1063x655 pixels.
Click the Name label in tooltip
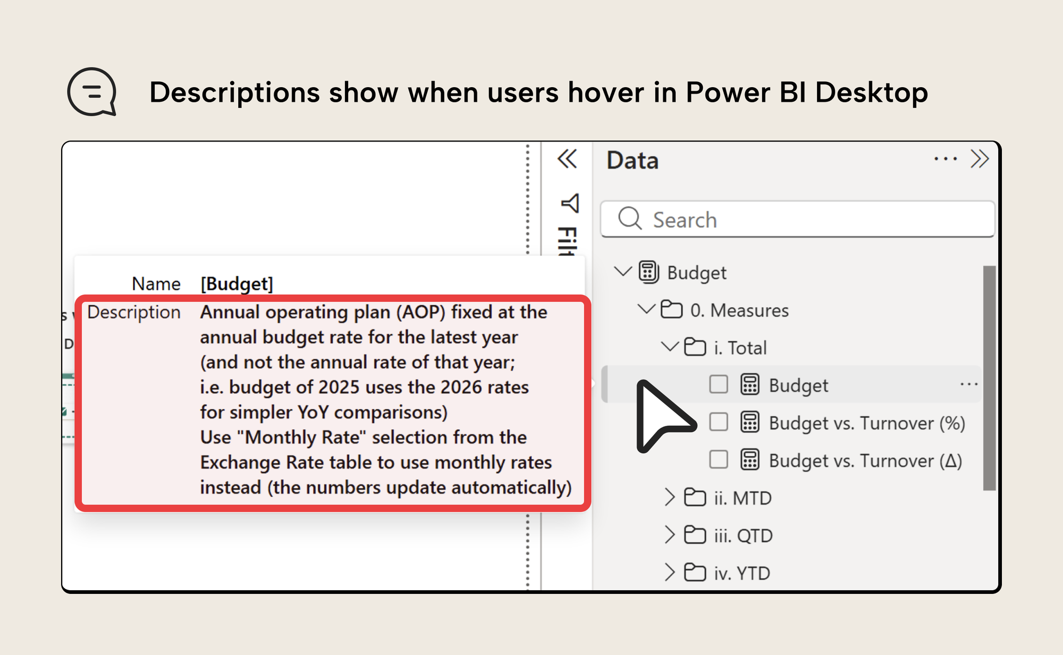click(156, 283)
